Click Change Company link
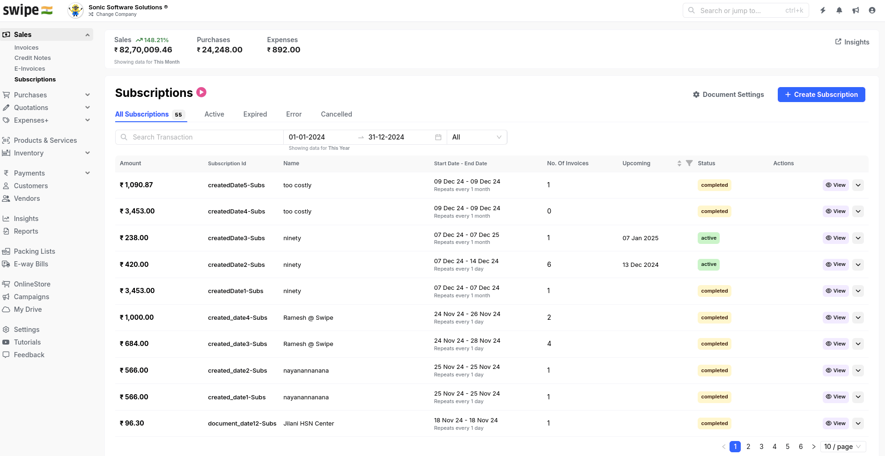 tap(112, 15)
